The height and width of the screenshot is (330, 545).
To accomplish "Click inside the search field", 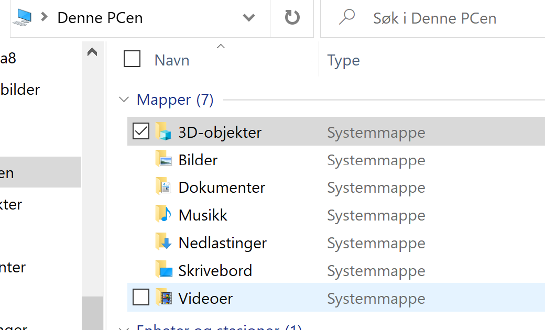I will click(x=435, y=17).
